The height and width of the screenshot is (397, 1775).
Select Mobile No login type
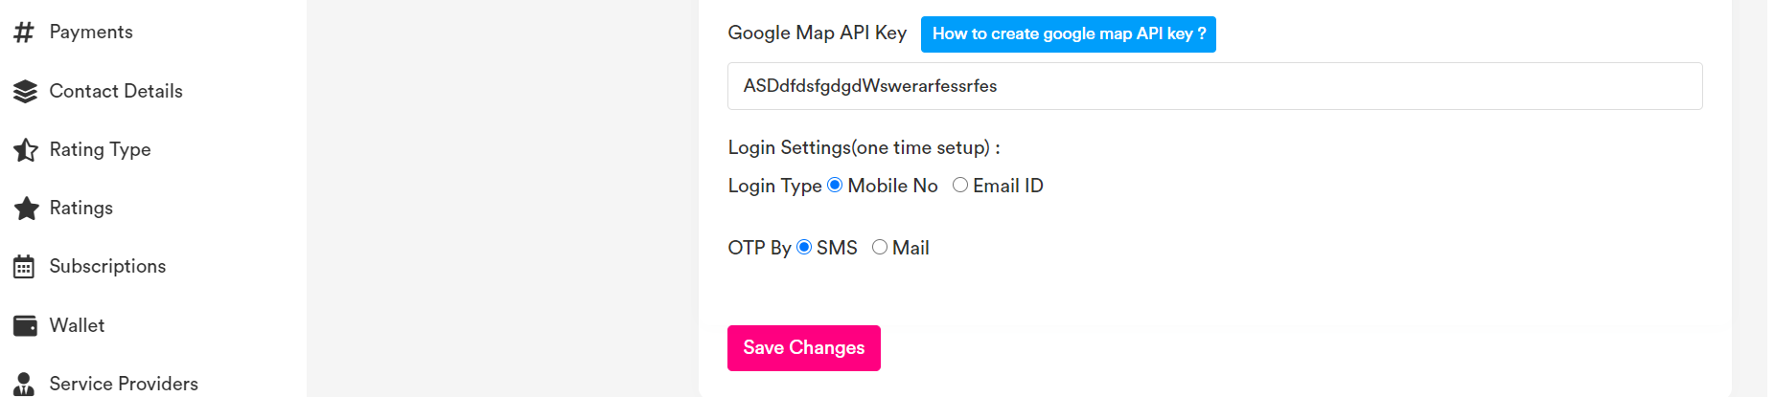pyautogui.click(x=835, y=186)
